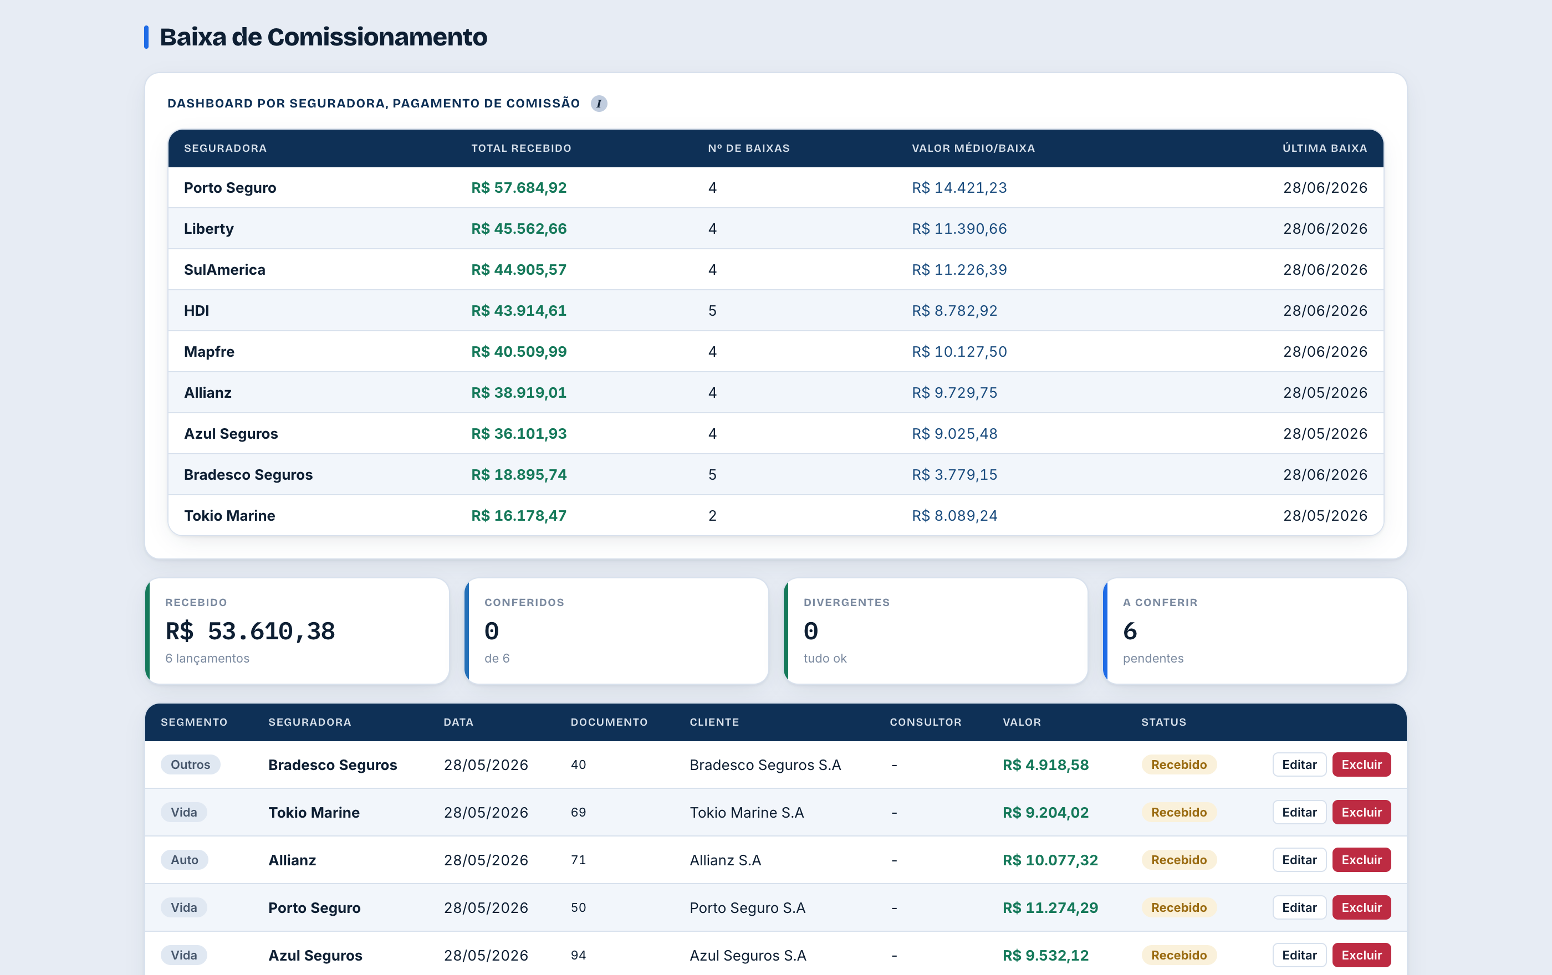Delete the Bradesco Seguros entry

coord(1361,764)
